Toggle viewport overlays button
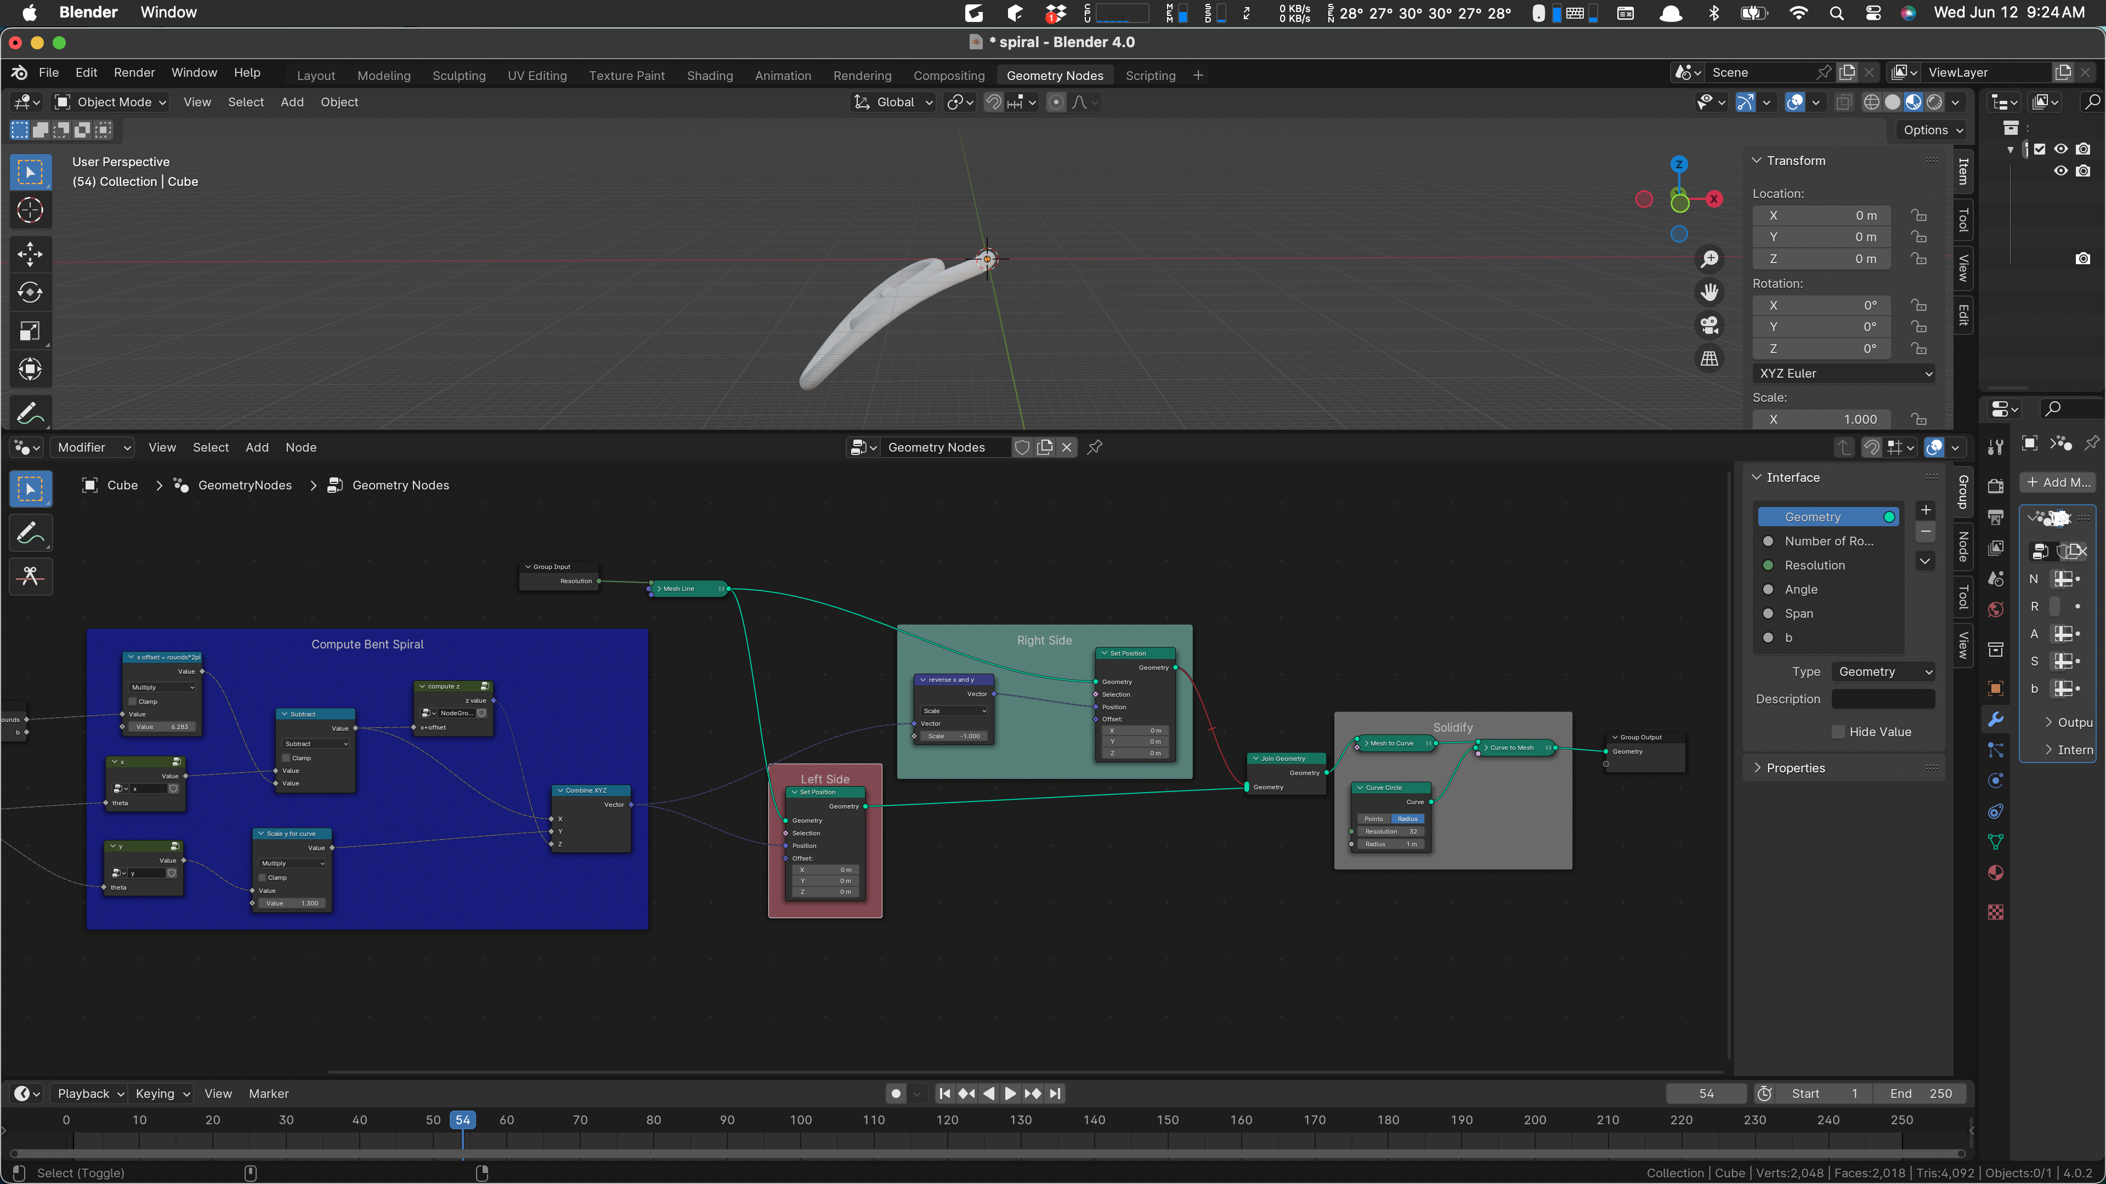This screenshot has width=2106, height=1184. click(x=1794, y=102)
